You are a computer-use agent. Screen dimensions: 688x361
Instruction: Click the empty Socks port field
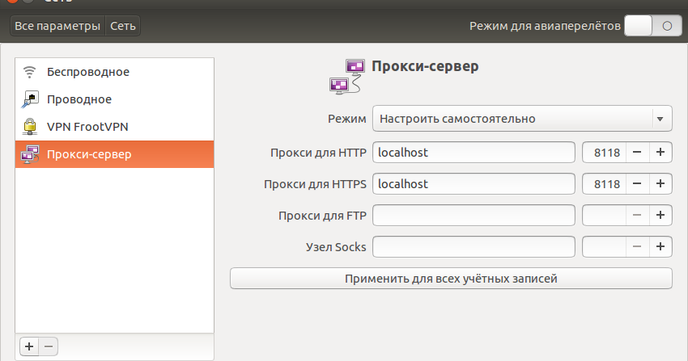click(604, 247)
